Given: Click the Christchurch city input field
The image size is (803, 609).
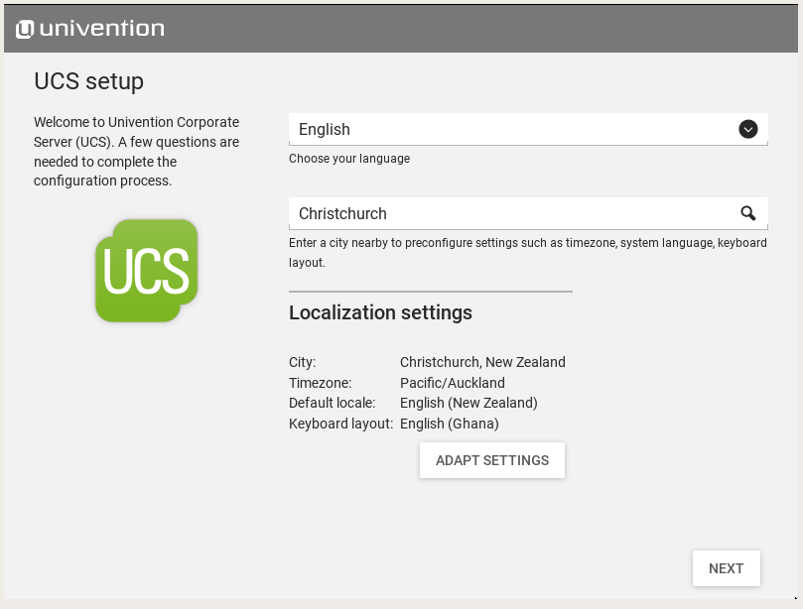Looking at the screenshot, I should pos(511,213).
